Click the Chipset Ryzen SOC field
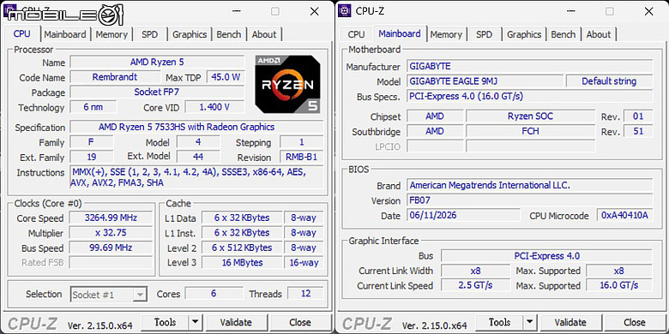The image size is (669, 334). (530, 116)
